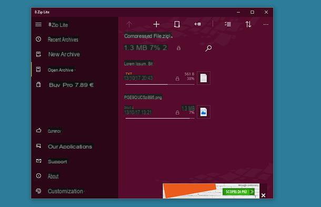Viewport: 321px width, 207px height.
Task: Click the tablet-shaped toolbar icon
Action: click(177, 24)
